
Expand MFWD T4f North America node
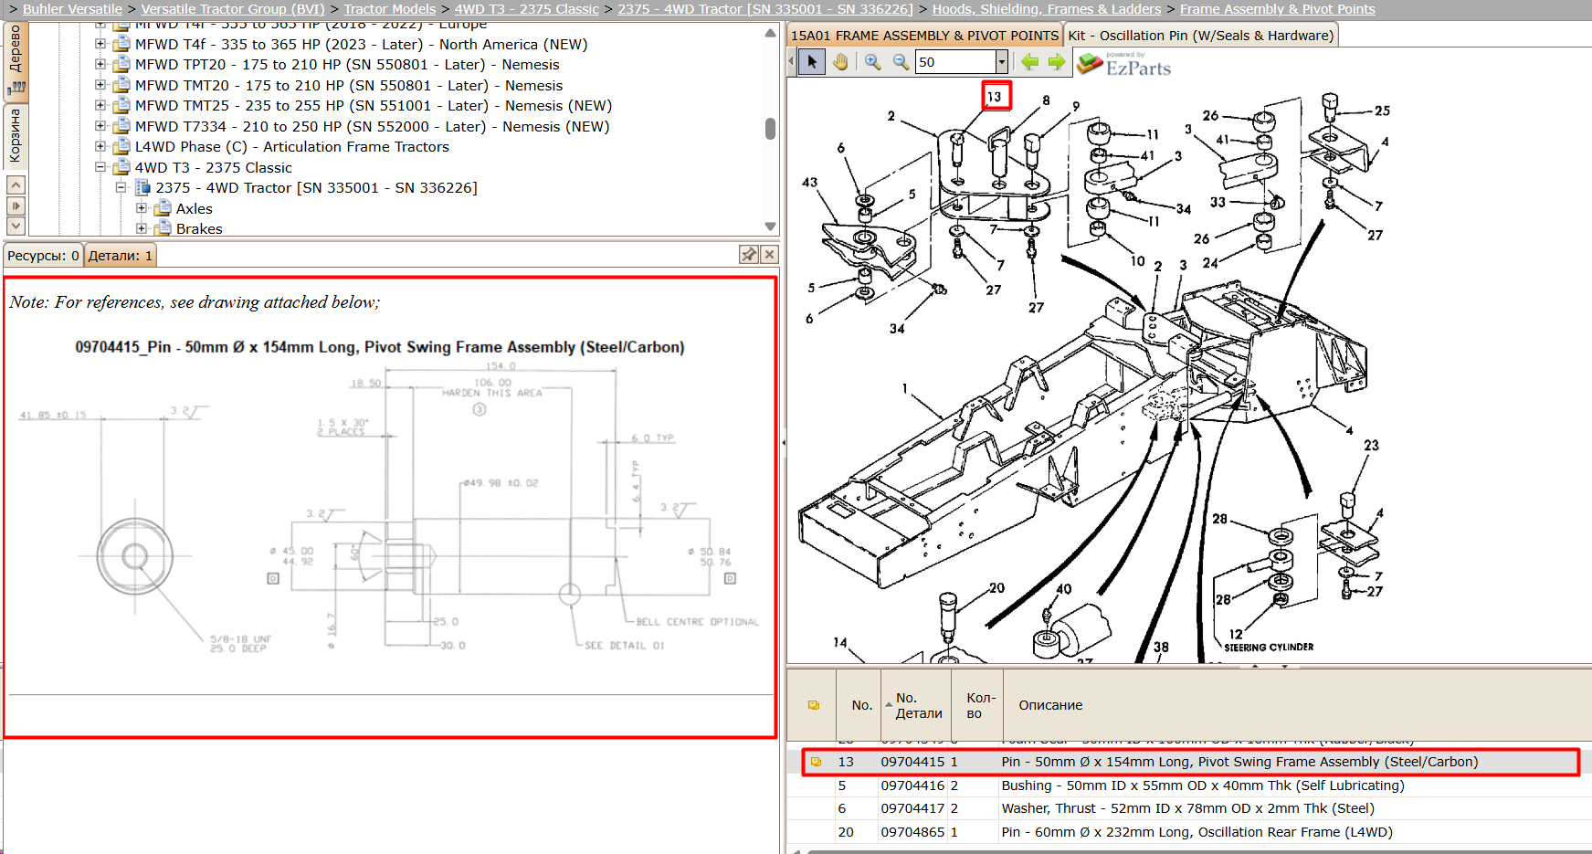tap(100, 44)
